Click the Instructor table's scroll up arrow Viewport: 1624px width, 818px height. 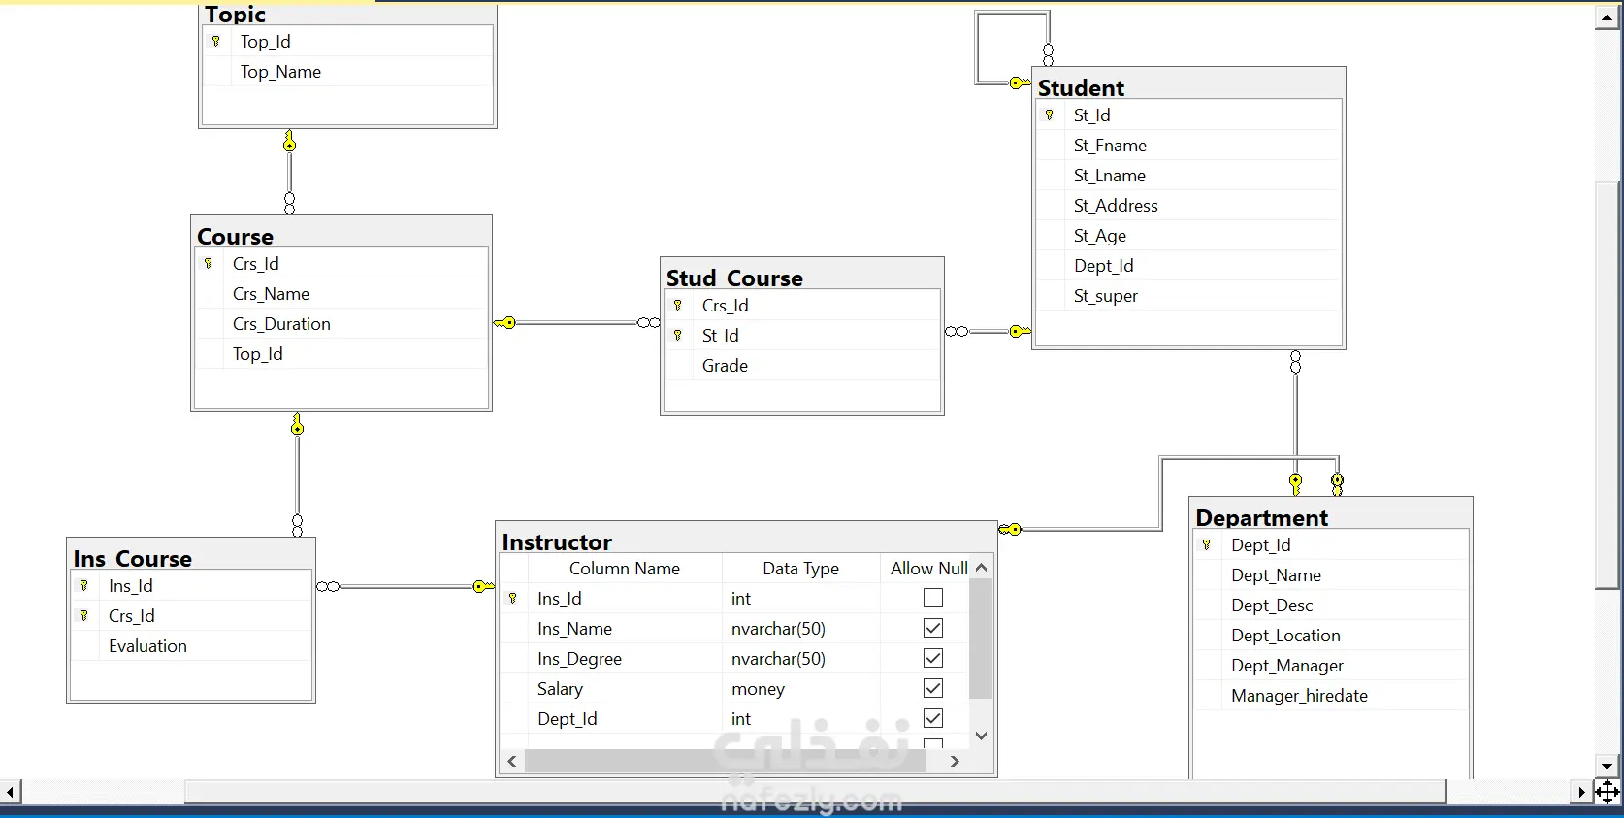tap(981, 568)
